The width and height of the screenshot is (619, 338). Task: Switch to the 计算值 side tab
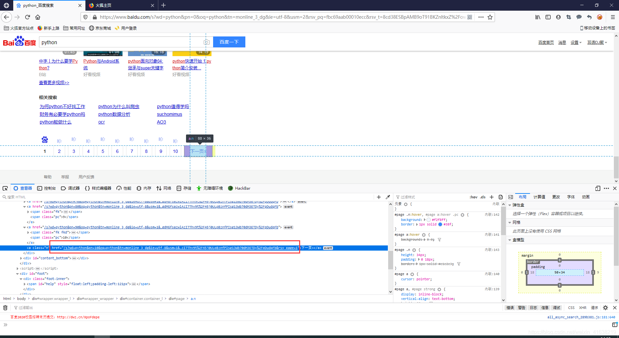539,197
